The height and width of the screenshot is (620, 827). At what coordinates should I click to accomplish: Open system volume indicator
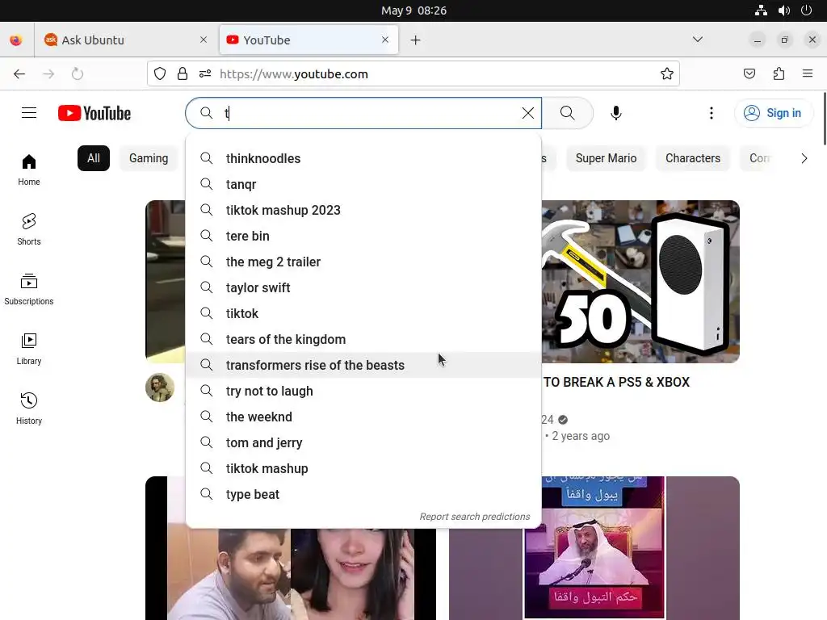pos(783,10)
